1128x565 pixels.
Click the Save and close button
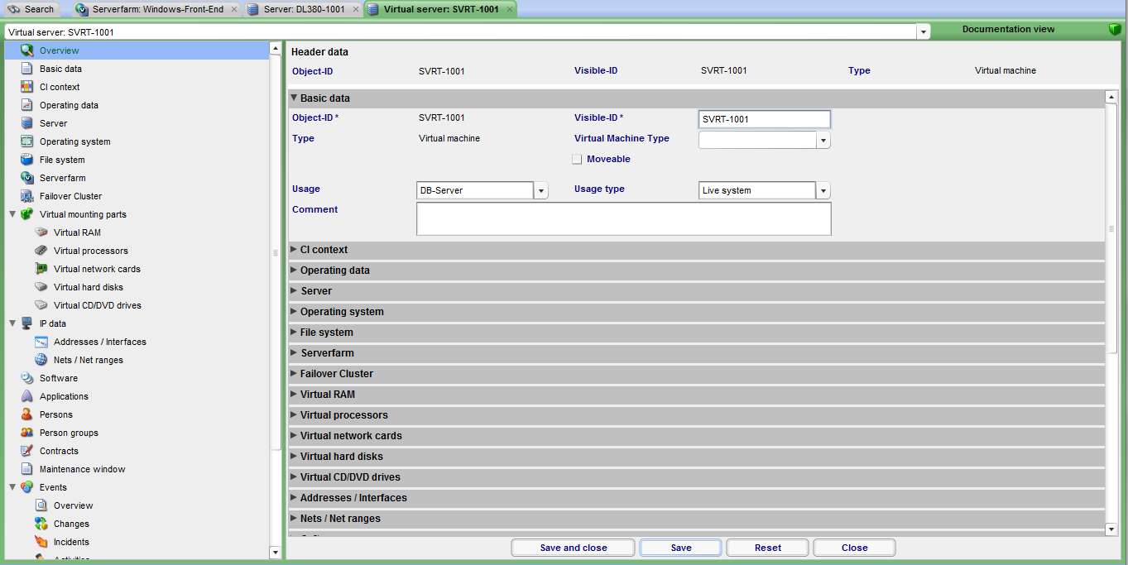coord(572,547)
